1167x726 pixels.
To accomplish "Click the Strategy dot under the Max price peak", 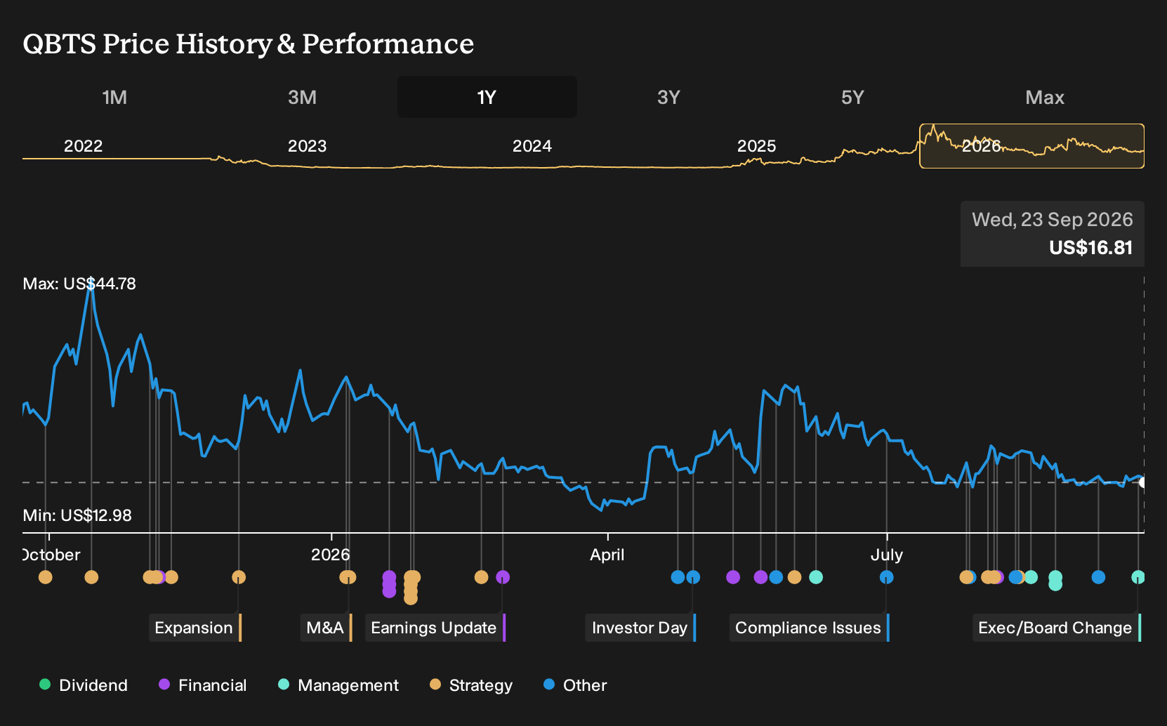I will tap(91, 577).
